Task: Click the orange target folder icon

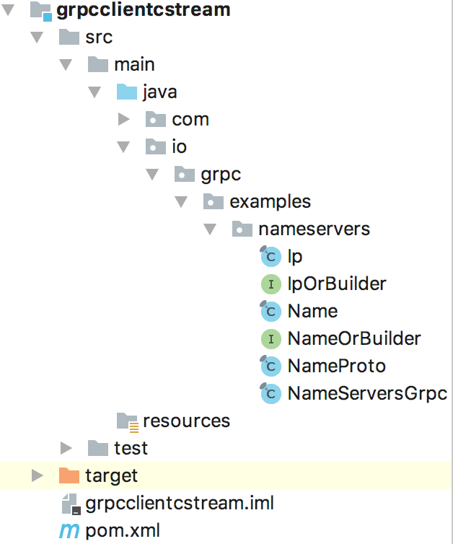Action: pos(69,475)
